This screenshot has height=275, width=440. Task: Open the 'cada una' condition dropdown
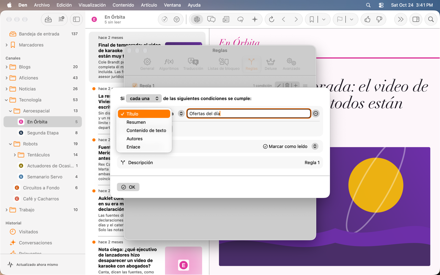coord(144,98)
